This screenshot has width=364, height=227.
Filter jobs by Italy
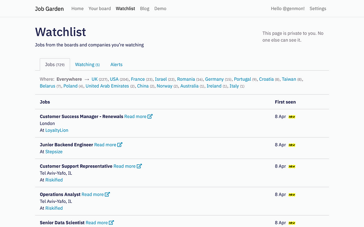click(x=234, y=86)
